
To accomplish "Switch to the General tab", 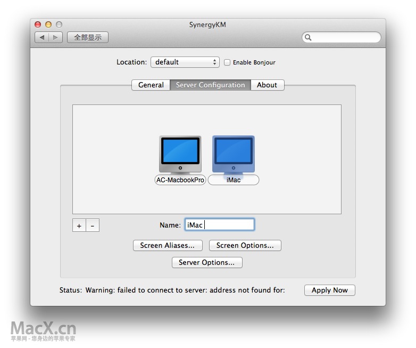I will (151, 85).
